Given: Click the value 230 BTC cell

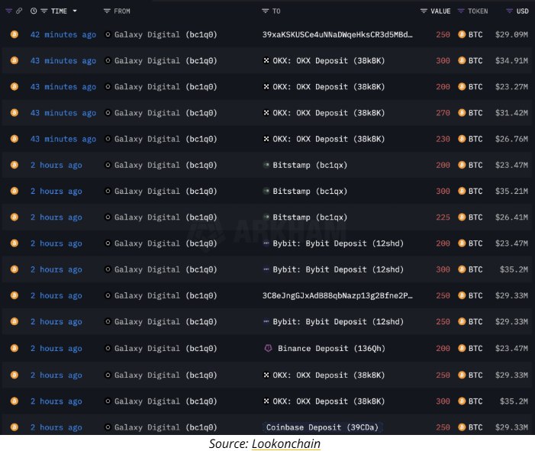Looking at the screenshot, I should (x=443, y=139).
